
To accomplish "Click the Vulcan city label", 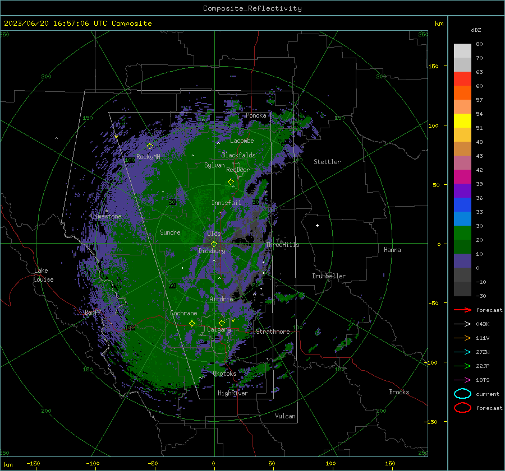I will [x=286, y=416].
